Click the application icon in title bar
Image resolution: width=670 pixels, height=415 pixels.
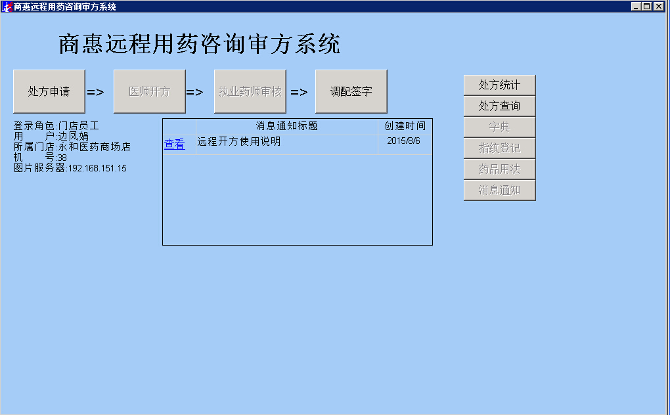coord(7,7)
